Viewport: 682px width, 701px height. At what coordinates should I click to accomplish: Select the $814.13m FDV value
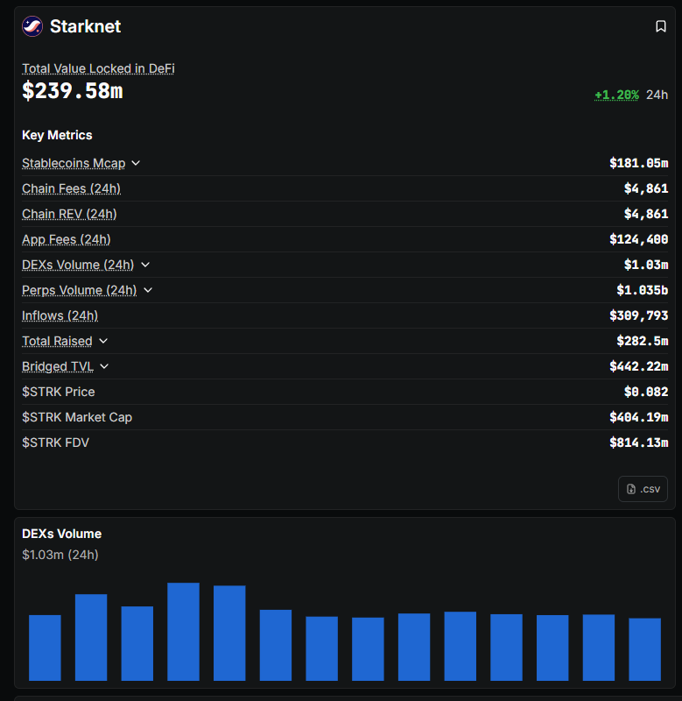pyautogui.click(x=639, y=443)
